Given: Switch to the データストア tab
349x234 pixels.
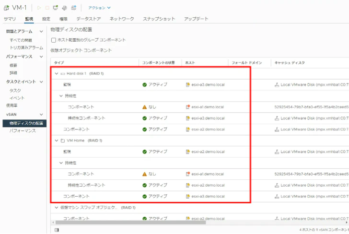Looking at the screenshot, I should click(x=89, y=19).
